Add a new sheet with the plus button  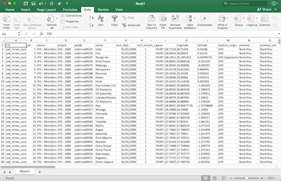40,171
